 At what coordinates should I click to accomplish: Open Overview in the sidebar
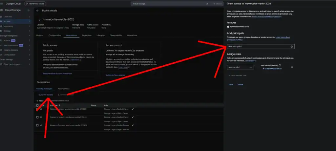coord(8,17)
